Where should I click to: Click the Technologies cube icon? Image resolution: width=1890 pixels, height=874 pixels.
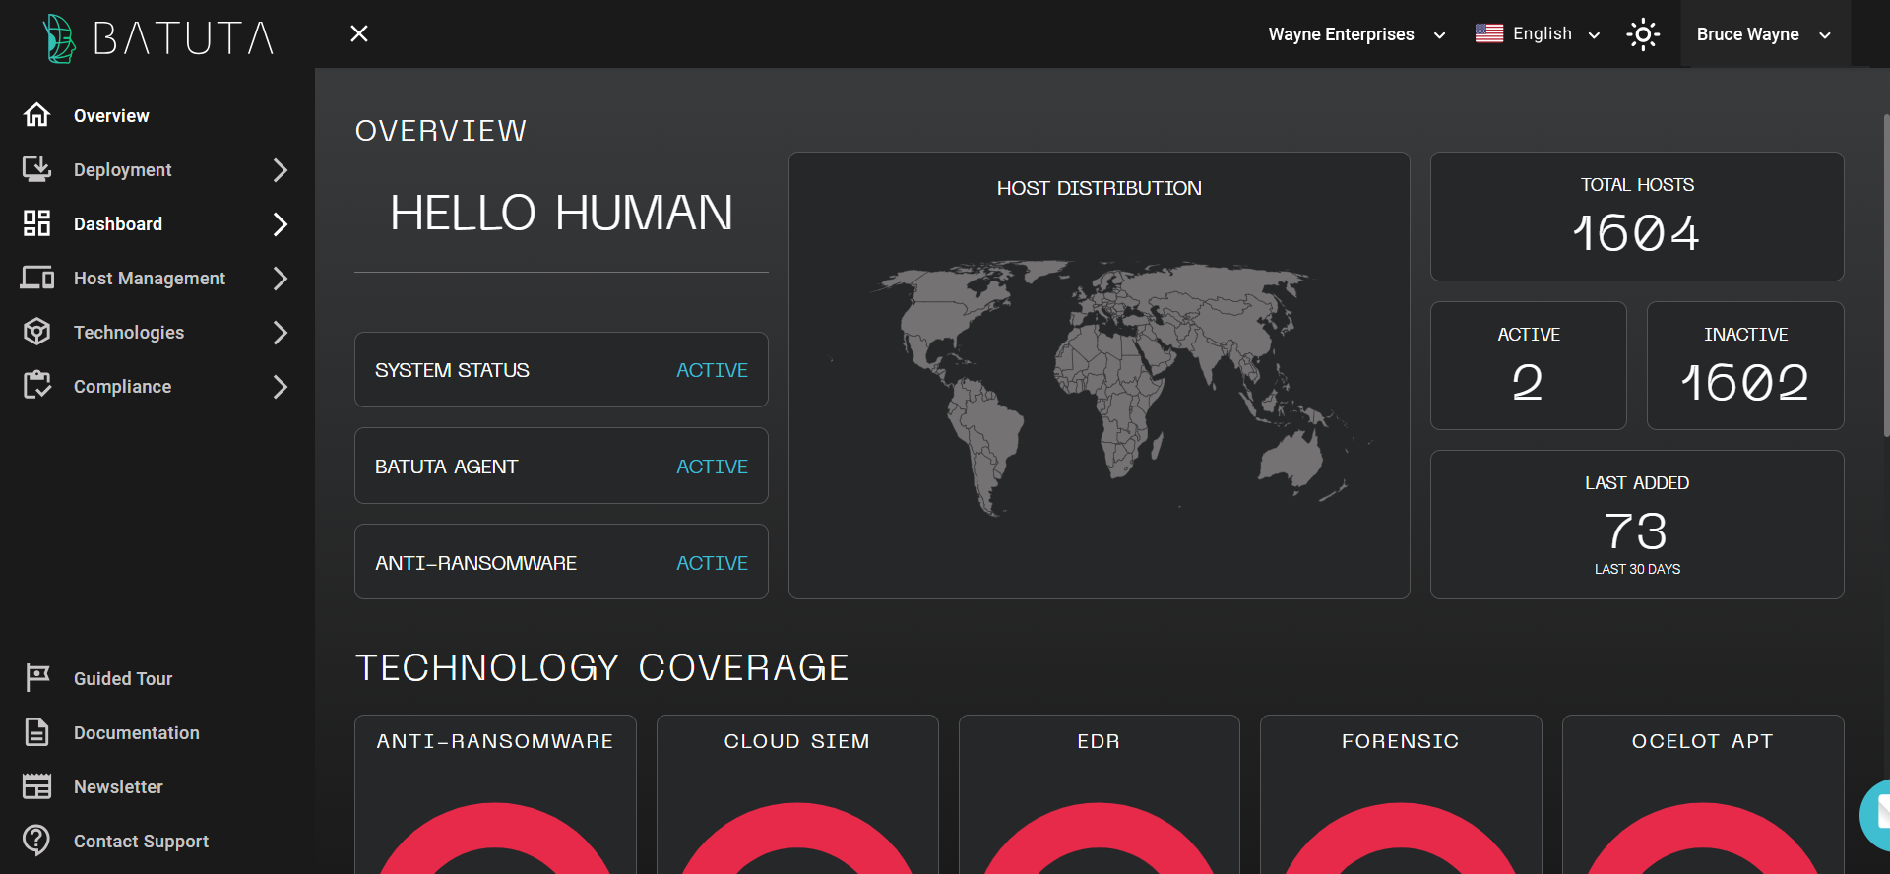point(36,332)
